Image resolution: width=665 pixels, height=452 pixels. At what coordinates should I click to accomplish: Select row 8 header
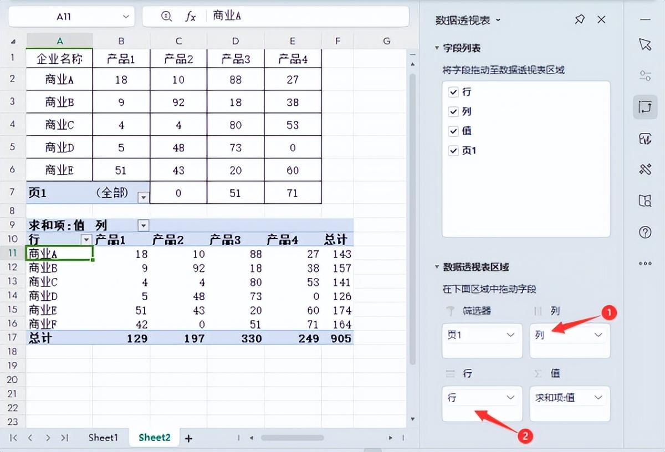point(13,211)
